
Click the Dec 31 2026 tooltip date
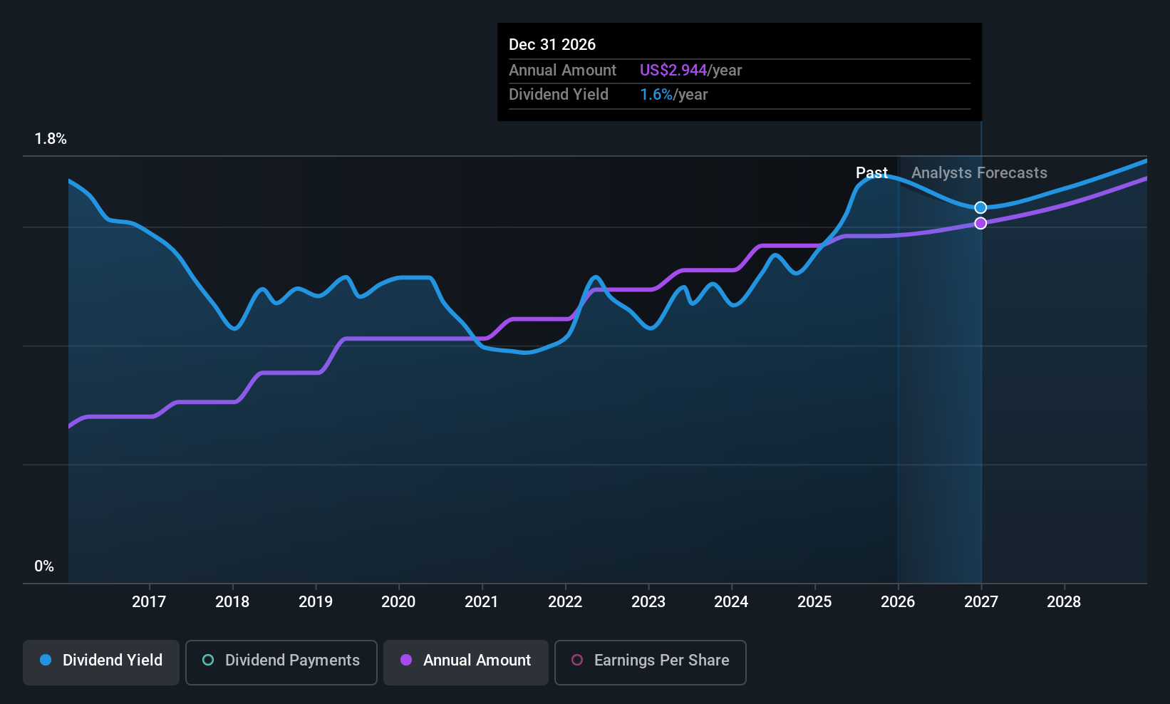tap(552, 45)
